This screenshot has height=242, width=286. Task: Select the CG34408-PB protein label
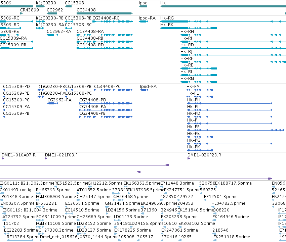tap(92, 113)
